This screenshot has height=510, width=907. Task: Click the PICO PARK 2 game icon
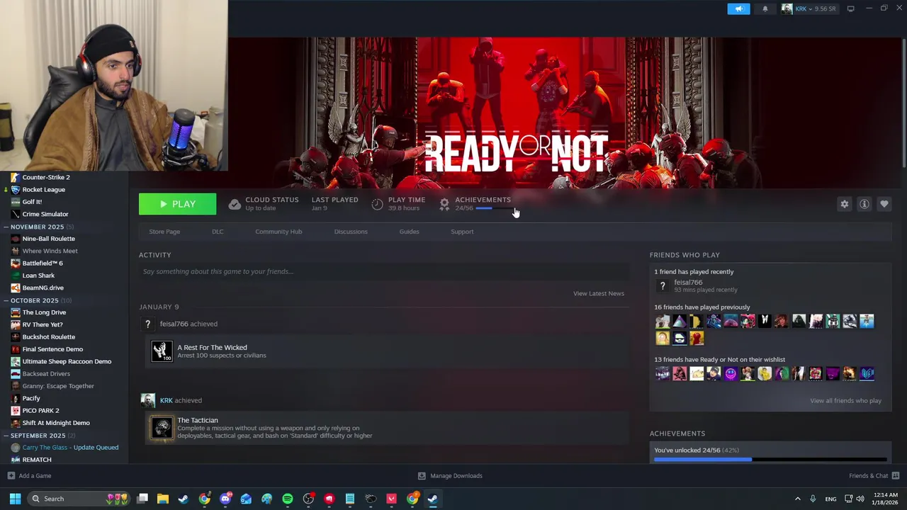(16, 410)
